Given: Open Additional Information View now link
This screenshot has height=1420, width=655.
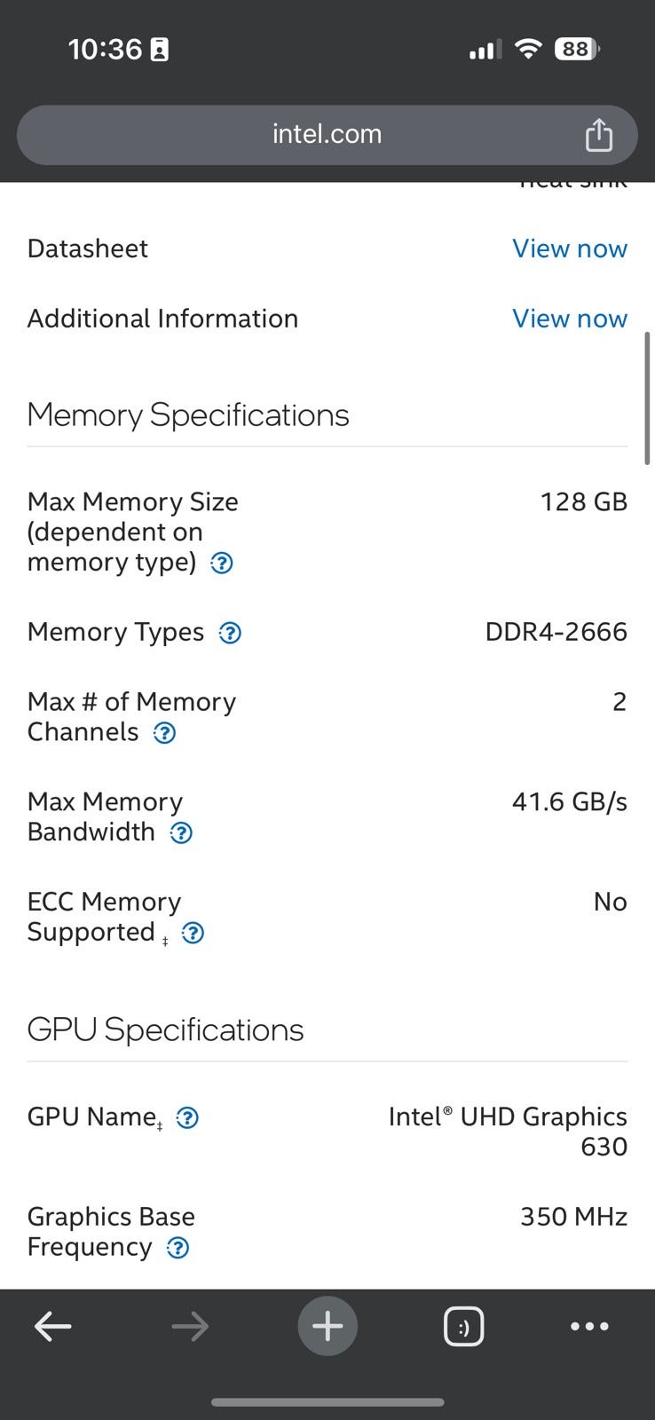Looking at the screenshot, I should pyautogui.click(x=569, y=319).
